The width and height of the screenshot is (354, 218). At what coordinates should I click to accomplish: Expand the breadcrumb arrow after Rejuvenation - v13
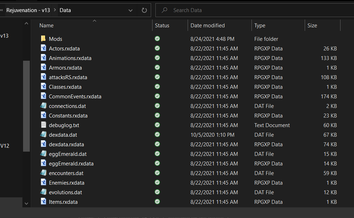(x=55, y=10)
